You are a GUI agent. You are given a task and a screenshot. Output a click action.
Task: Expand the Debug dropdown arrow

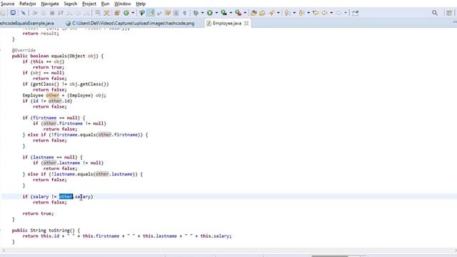pos(202,13)
